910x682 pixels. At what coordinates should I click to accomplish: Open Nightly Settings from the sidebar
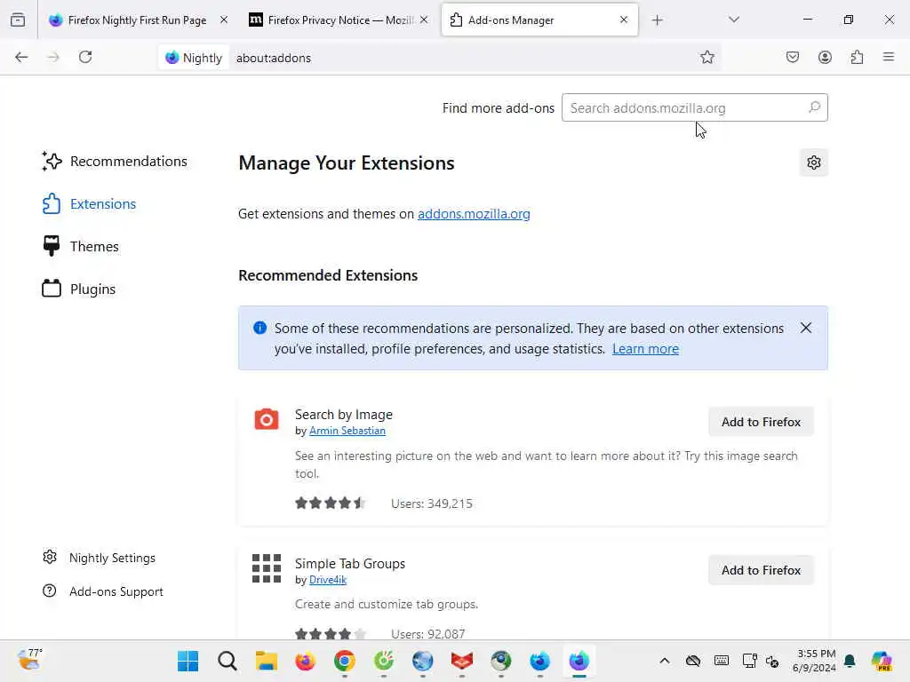click(x=100, y=558)
